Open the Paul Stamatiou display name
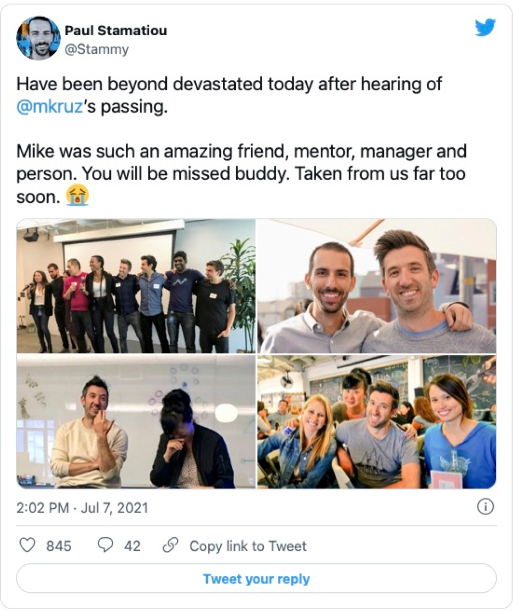 (x=116, y=30)
